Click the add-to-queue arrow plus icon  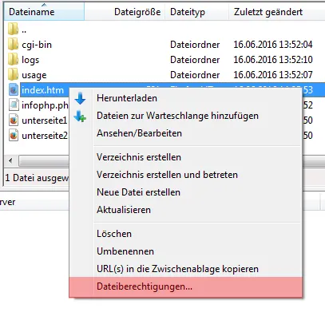tap(80, 117)
